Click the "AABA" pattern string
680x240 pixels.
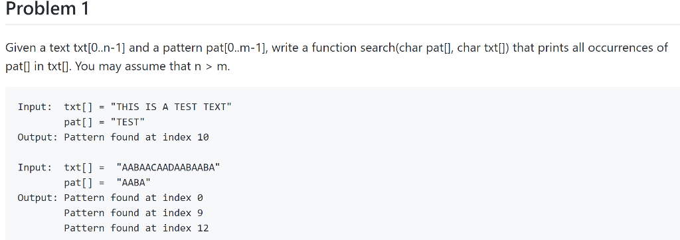133,182
